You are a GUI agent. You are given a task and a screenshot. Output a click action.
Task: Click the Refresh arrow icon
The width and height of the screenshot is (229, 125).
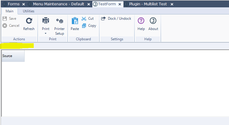click(29, 21)
